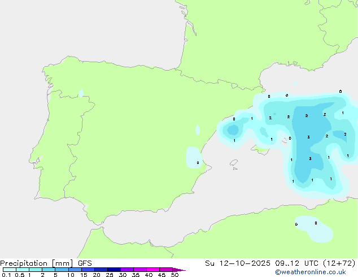Click the '0' value label near Valencia coast
The width and height of the screenshot is (358, 277).
198,163
